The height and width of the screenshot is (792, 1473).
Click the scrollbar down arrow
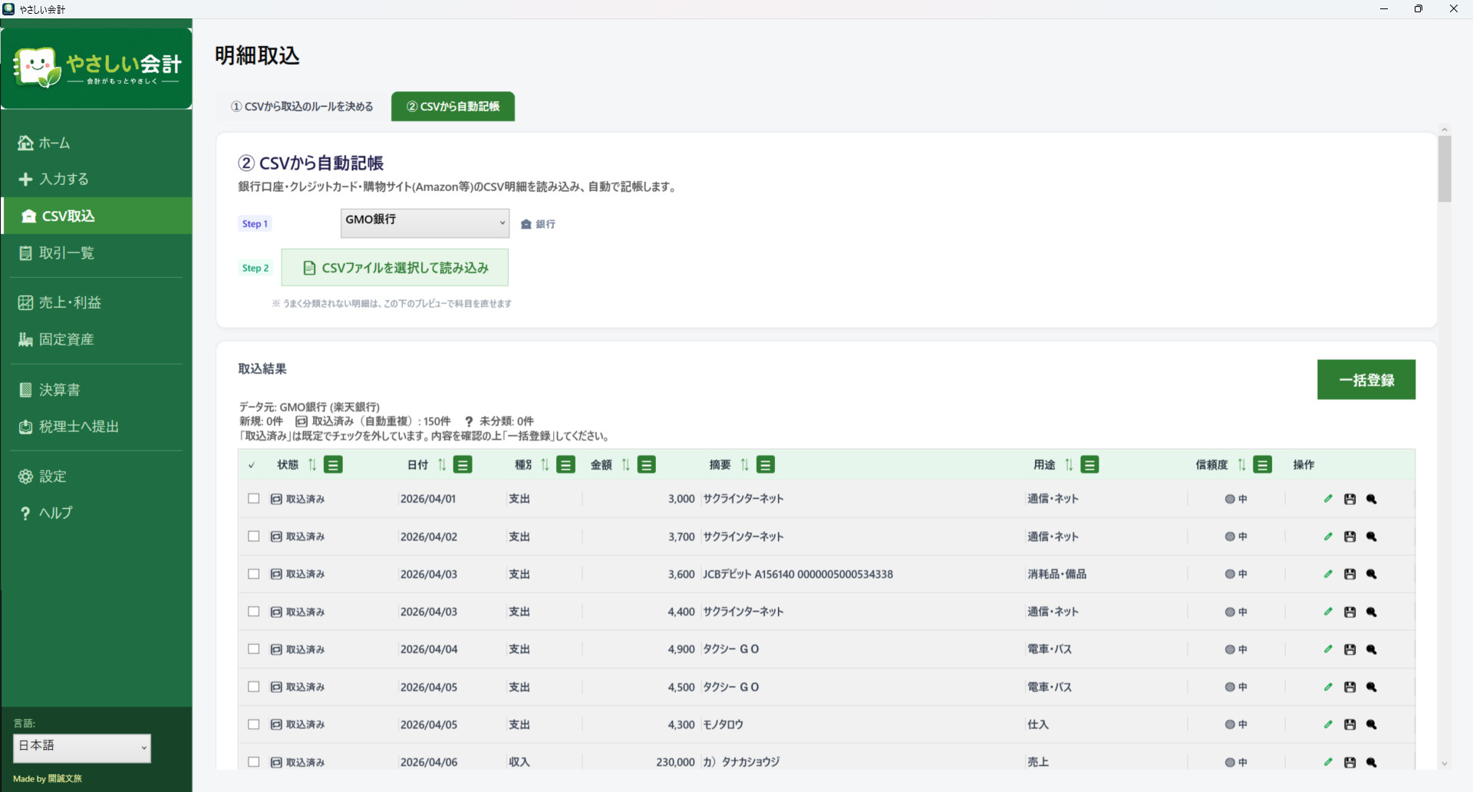click(1445, 764)
